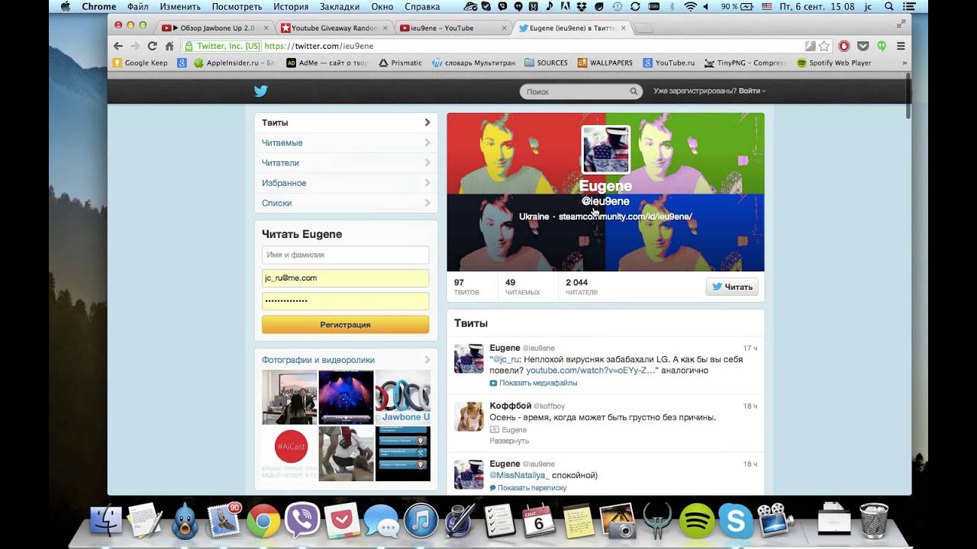Open the red #AiCast photo thumbnail
977x549 pixels.
pyautogui.click(x=289, y=454)
